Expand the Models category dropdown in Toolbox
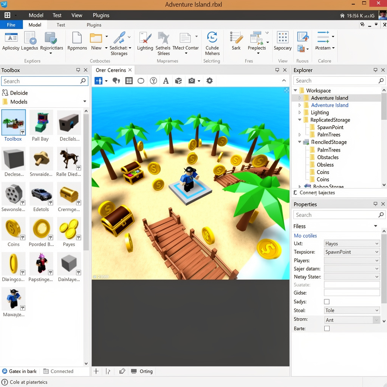Viewport: 387px width, 387px height. click(85, 101)
